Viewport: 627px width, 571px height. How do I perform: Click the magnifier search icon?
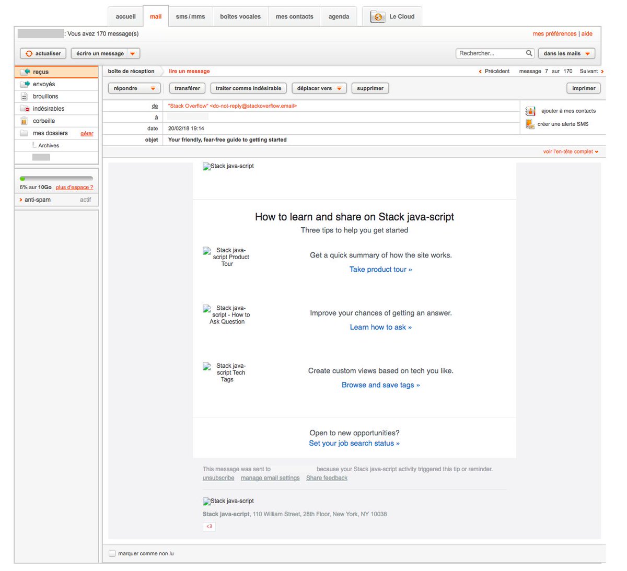[529, 53]
